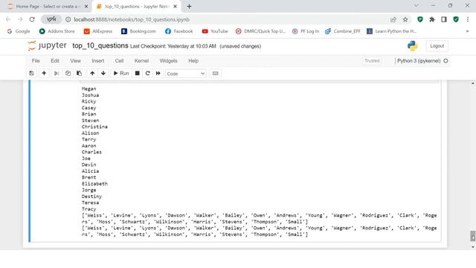Interrupt the kernel with stop icon
Viewport: 476px width, 268px height.
click(137, 74)
